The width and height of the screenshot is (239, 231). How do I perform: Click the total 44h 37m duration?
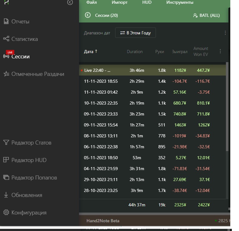pyautogui.click(x=137, y=205)
